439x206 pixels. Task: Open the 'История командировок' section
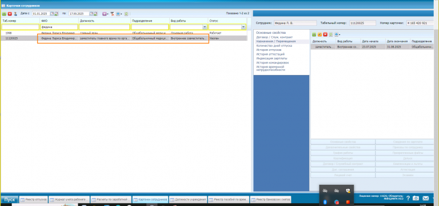coord(273,62)
